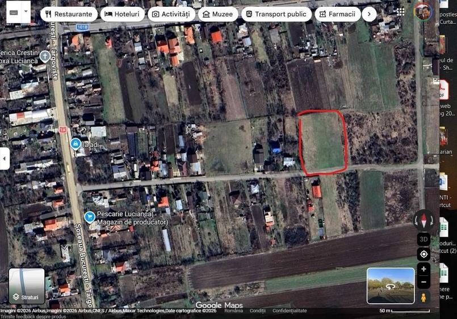Open the Street View preview thumbnail

click(391, 286)
